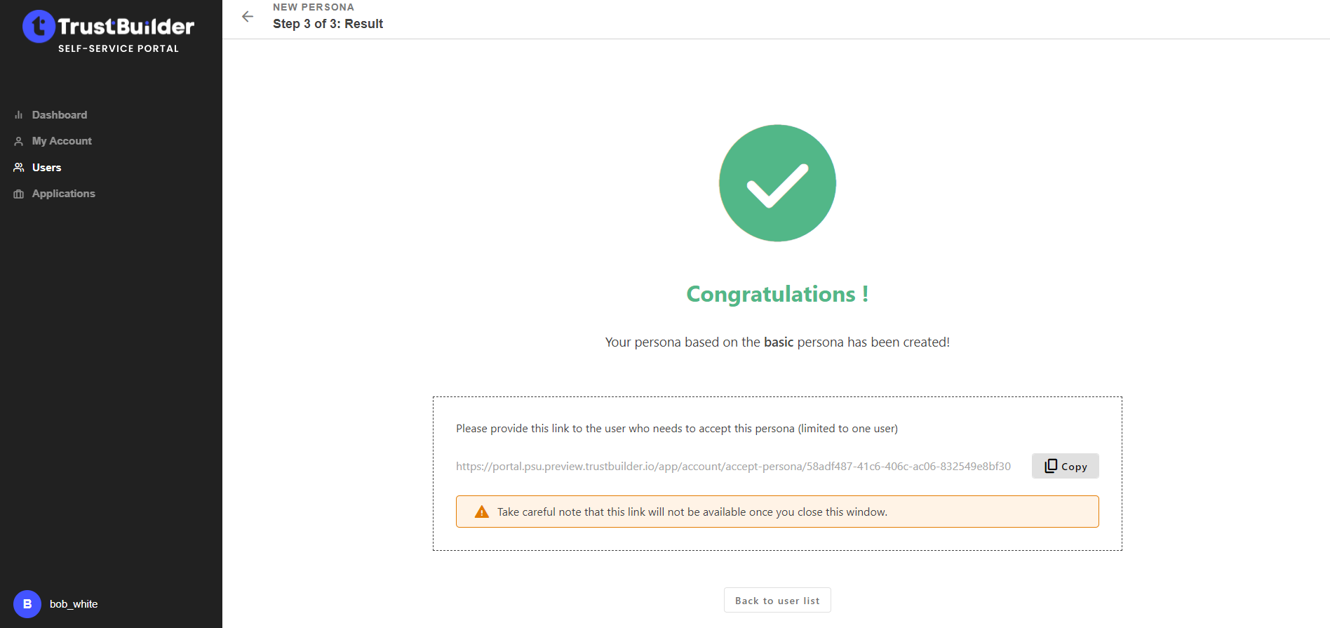Click the orange warning triangle icon
Screen dimensions: 1330x628
click(x=482, y=512)
